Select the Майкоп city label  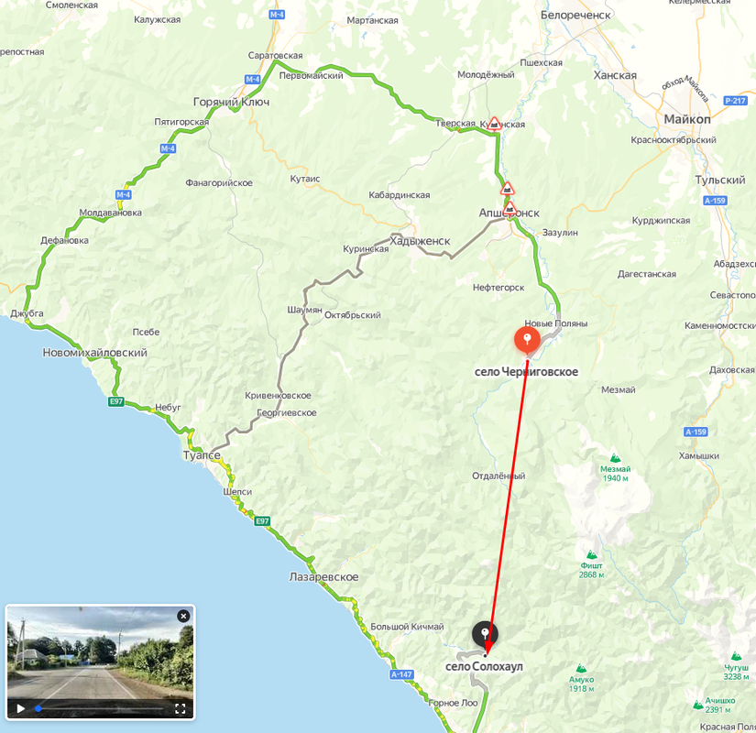[687, 119]
